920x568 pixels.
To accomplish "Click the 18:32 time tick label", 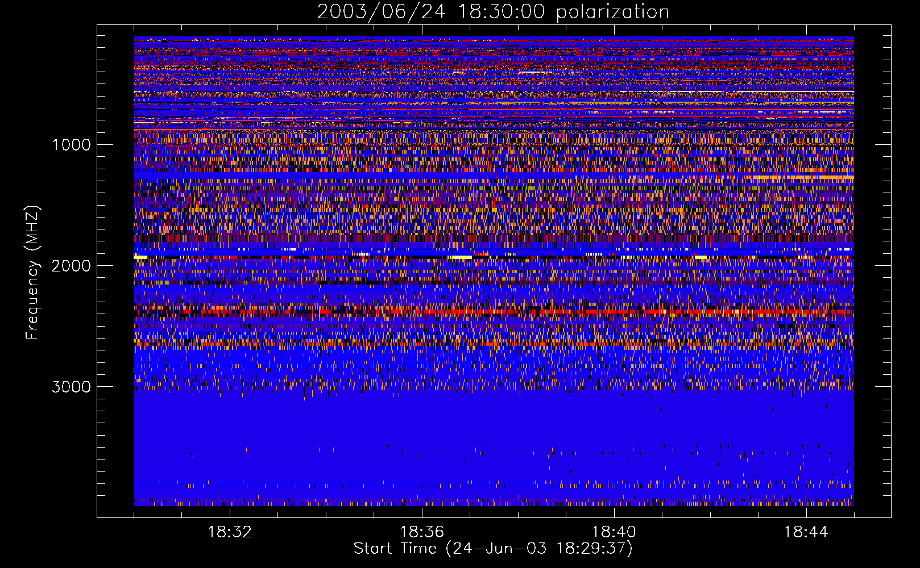I will click(x=230, y=532).
